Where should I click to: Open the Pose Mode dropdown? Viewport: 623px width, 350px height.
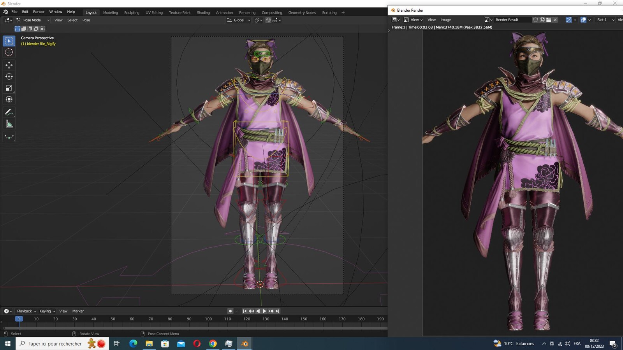pyautogui.click(x=33, y=20)
